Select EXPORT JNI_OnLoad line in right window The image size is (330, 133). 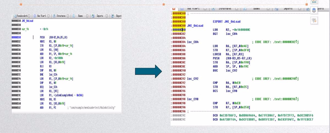click(227, 21)
